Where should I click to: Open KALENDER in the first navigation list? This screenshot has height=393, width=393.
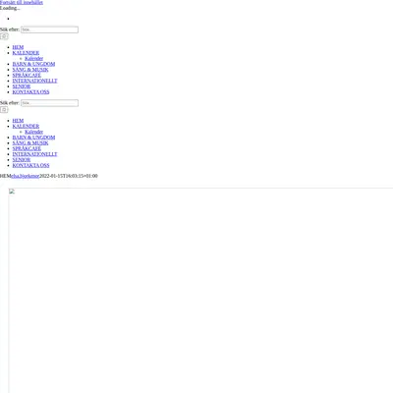pyautogui.click(x=26, y=53)
